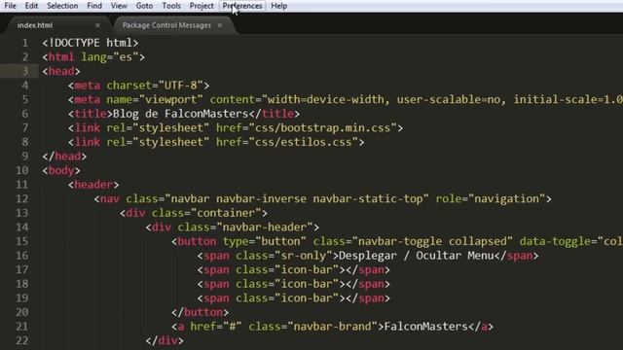623x350 pixels.
Task: Click the closing head tag
Action: click(64, 157)
